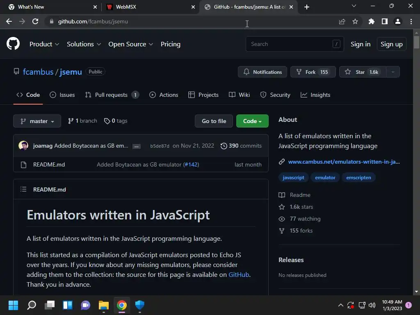
Task: Open the README table of contents icon
Action: tap(23, 189)
